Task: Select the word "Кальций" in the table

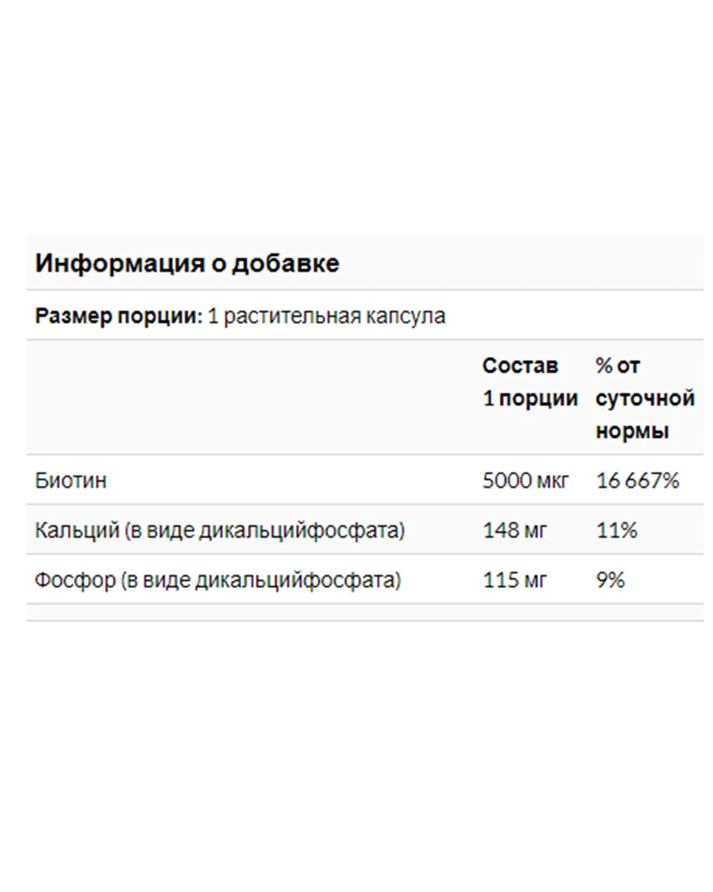Action: pos(77,530)
